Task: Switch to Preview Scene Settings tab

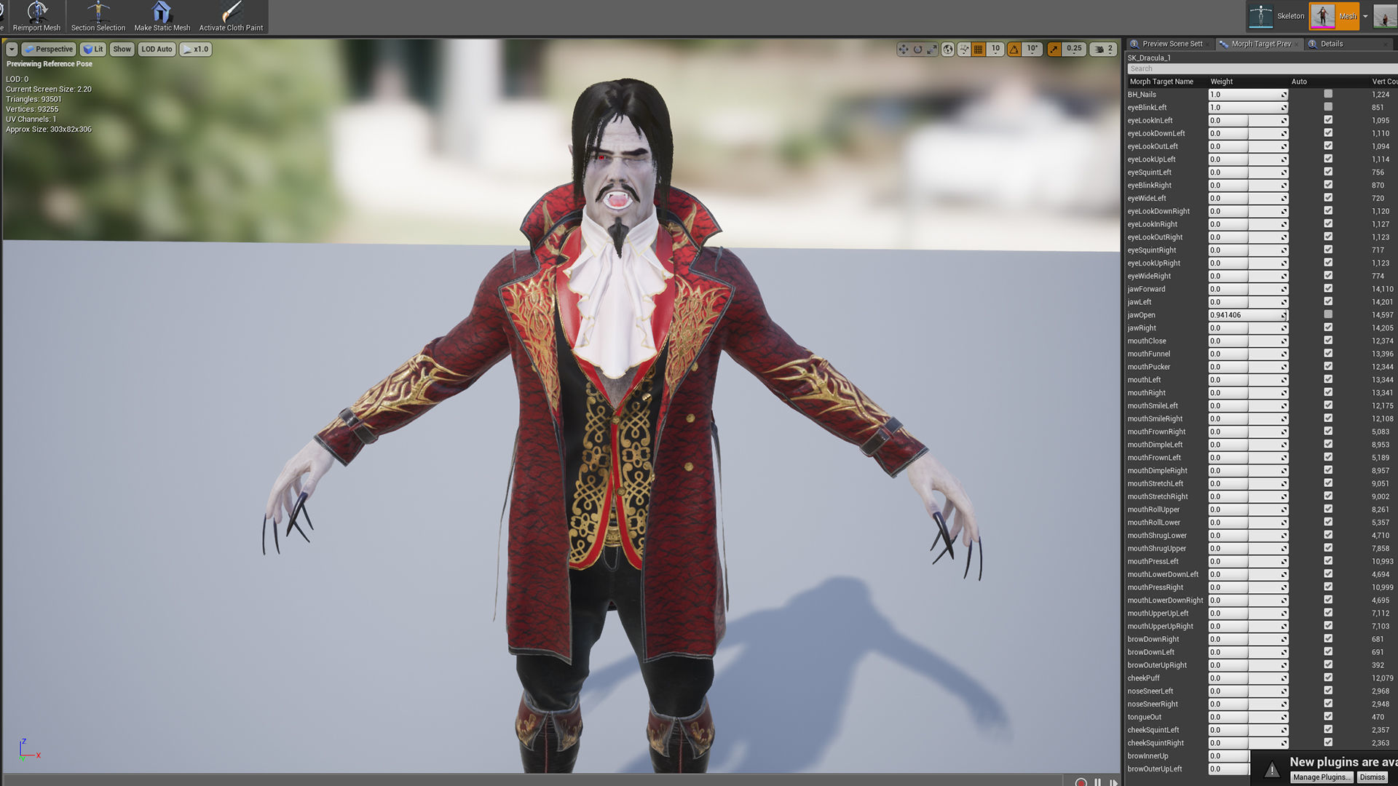Action: pos(1172,44)
